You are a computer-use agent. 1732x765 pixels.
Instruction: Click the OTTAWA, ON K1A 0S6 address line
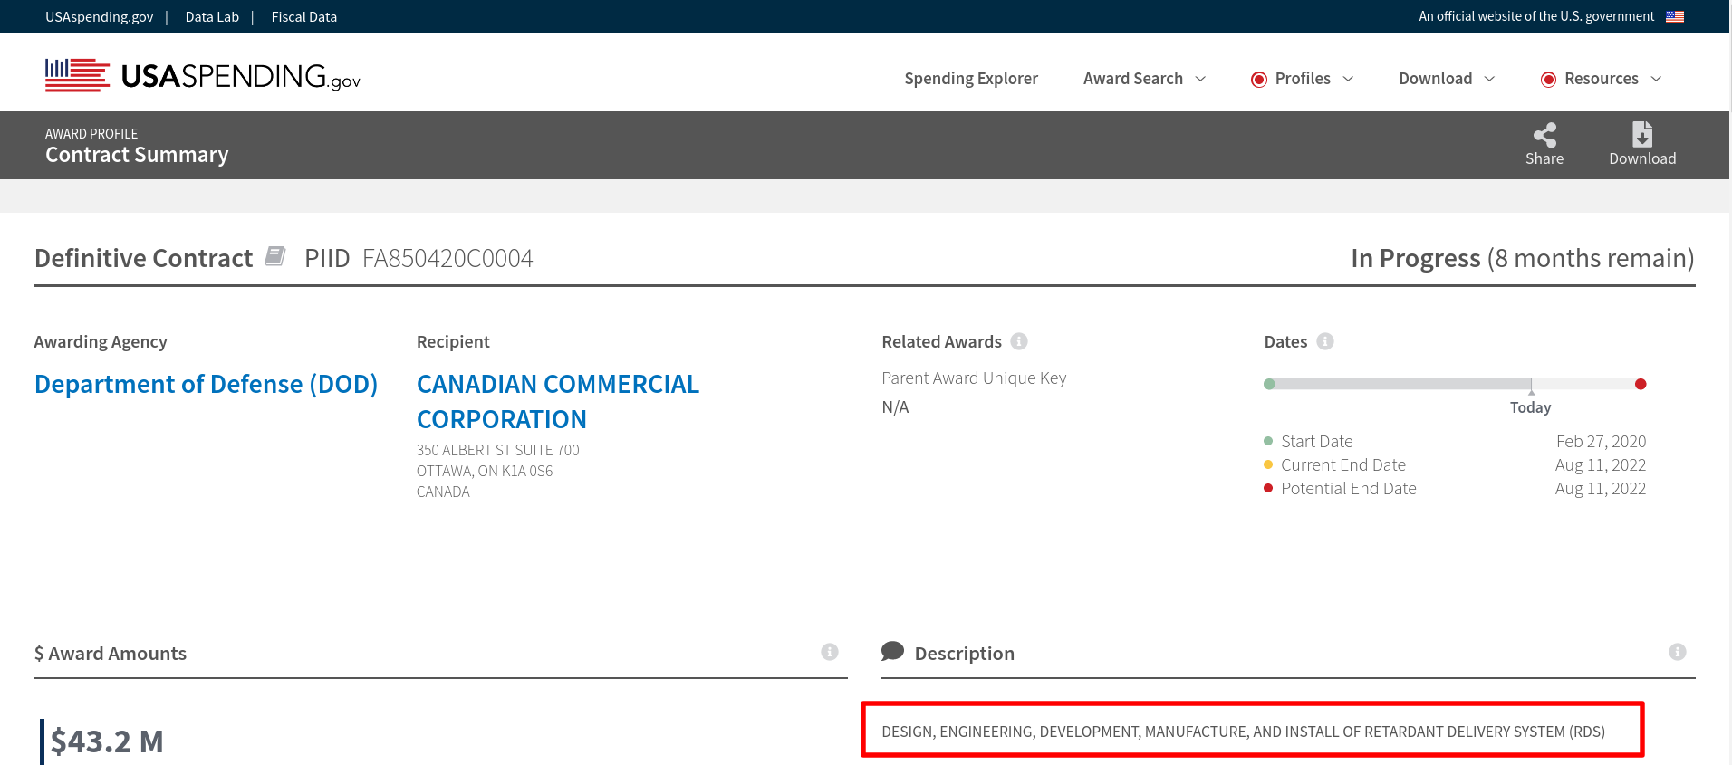(485, 471)
